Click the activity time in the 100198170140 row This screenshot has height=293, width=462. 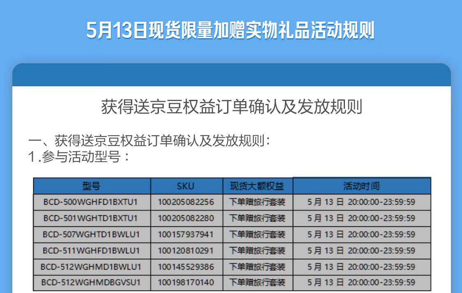click(x=361, y=282)
